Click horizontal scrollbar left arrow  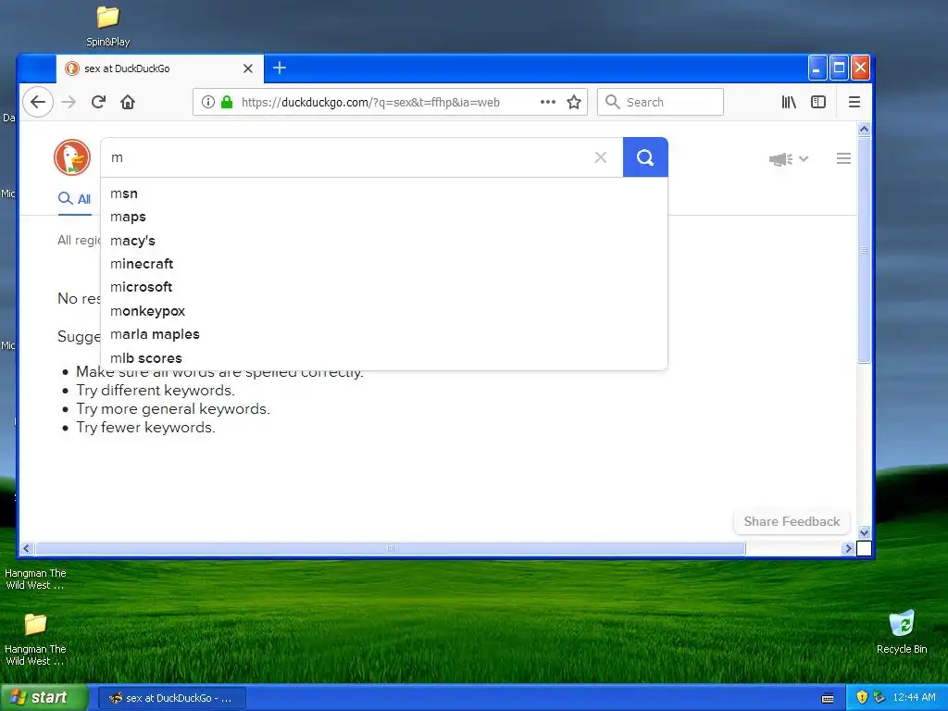coord(26,548)
